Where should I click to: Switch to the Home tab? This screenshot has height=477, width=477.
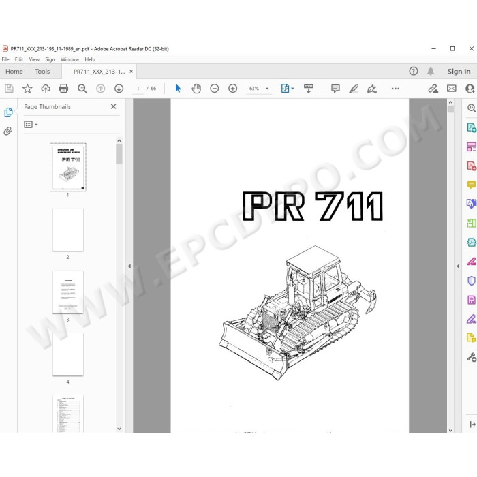point(14,71)
